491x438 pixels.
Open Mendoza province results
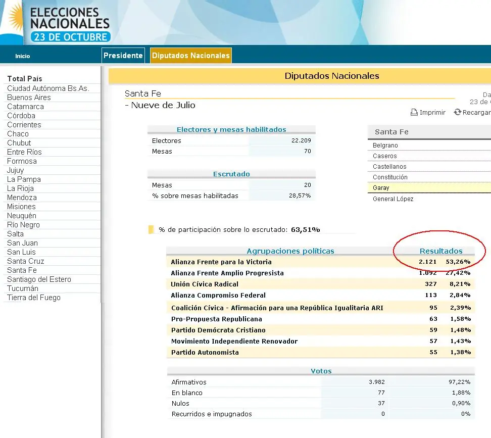(22, 198)
